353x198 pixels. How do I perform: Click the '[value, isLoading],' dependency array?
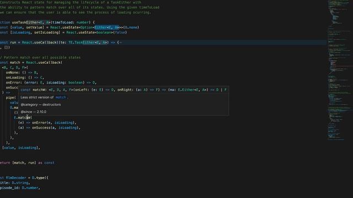[21, 148]
